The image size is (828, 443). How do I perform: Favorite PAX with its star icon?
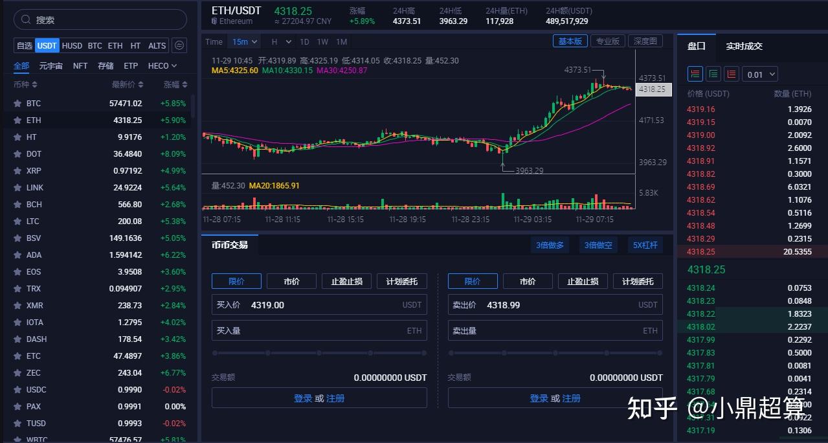coord(17,406)
